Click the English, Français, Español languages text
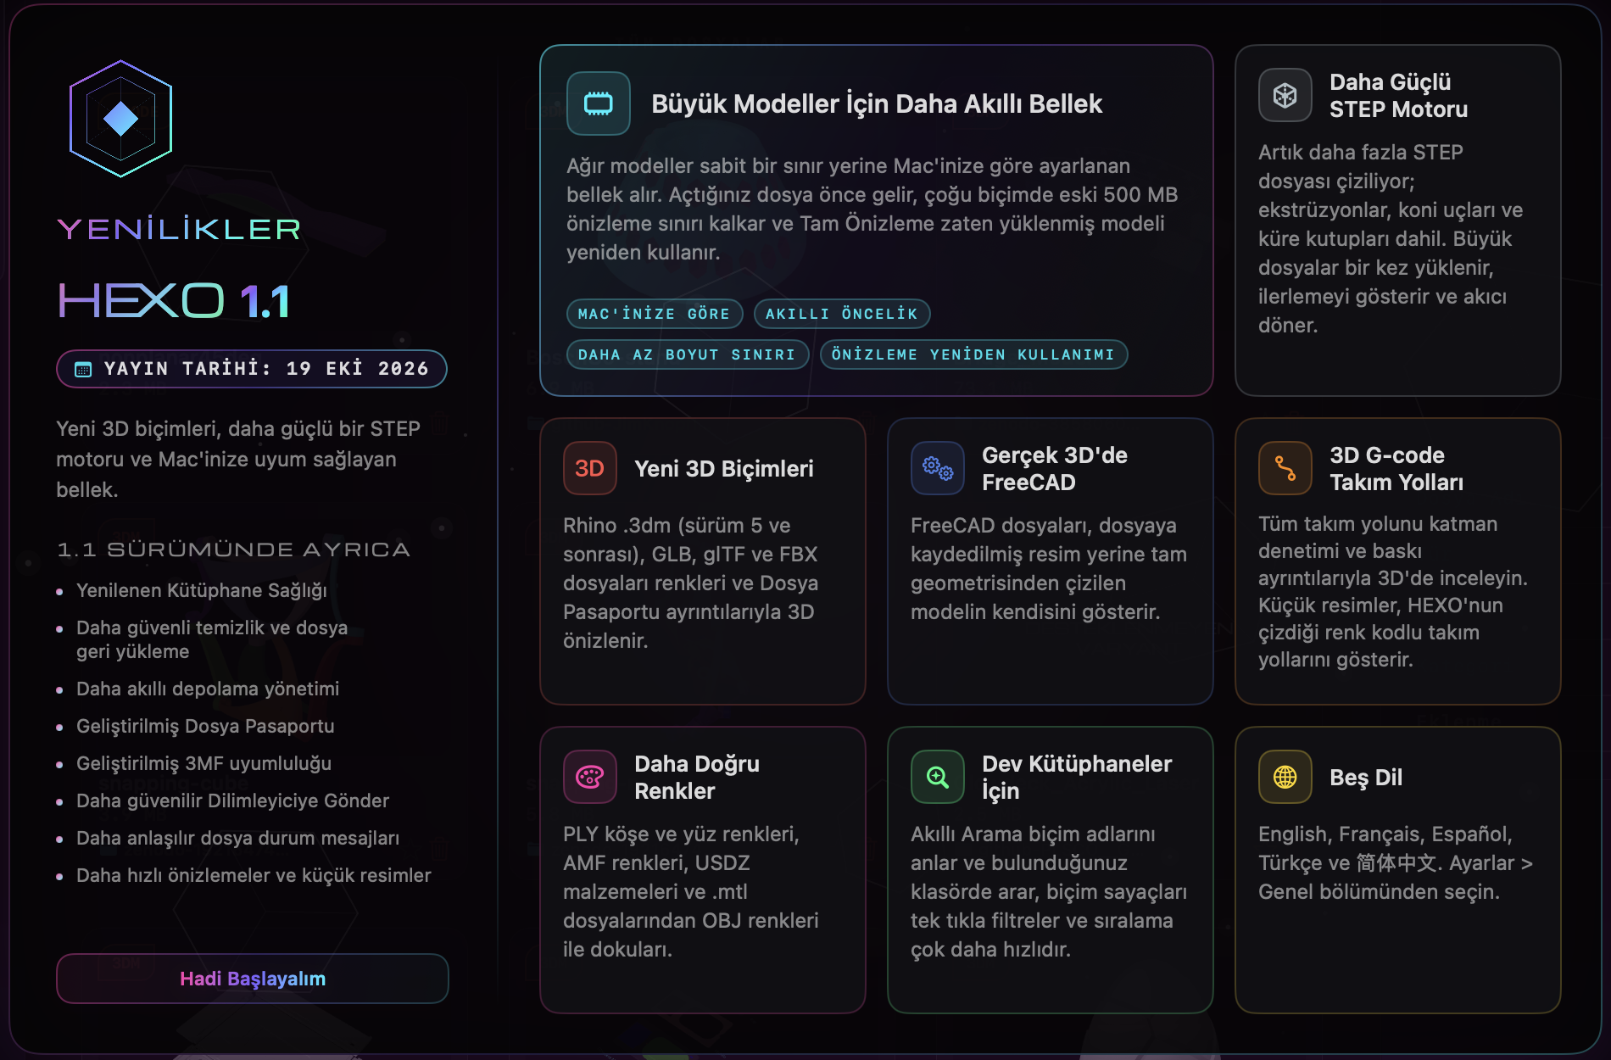 click(x=1396, y=862)
